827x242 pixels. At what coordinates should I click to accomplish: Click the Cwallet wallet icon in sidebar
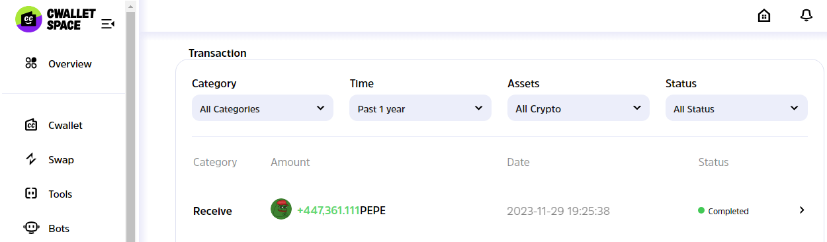pyautogui.click(x=31, y=125)
